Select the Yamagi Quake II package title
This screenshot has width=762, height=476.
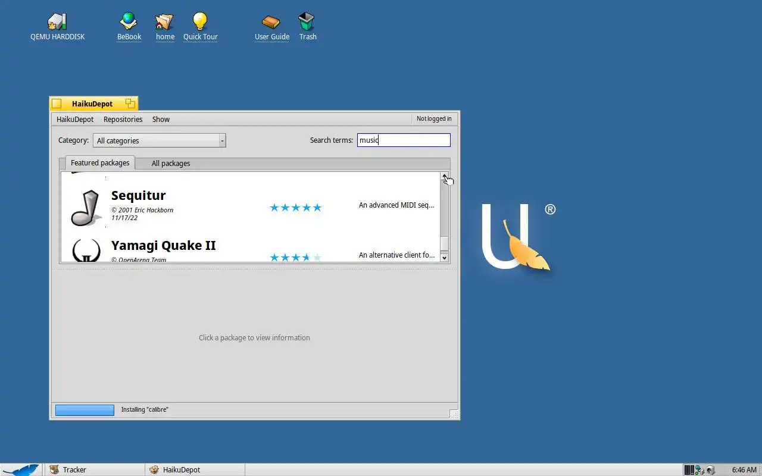tap(164, 246)
